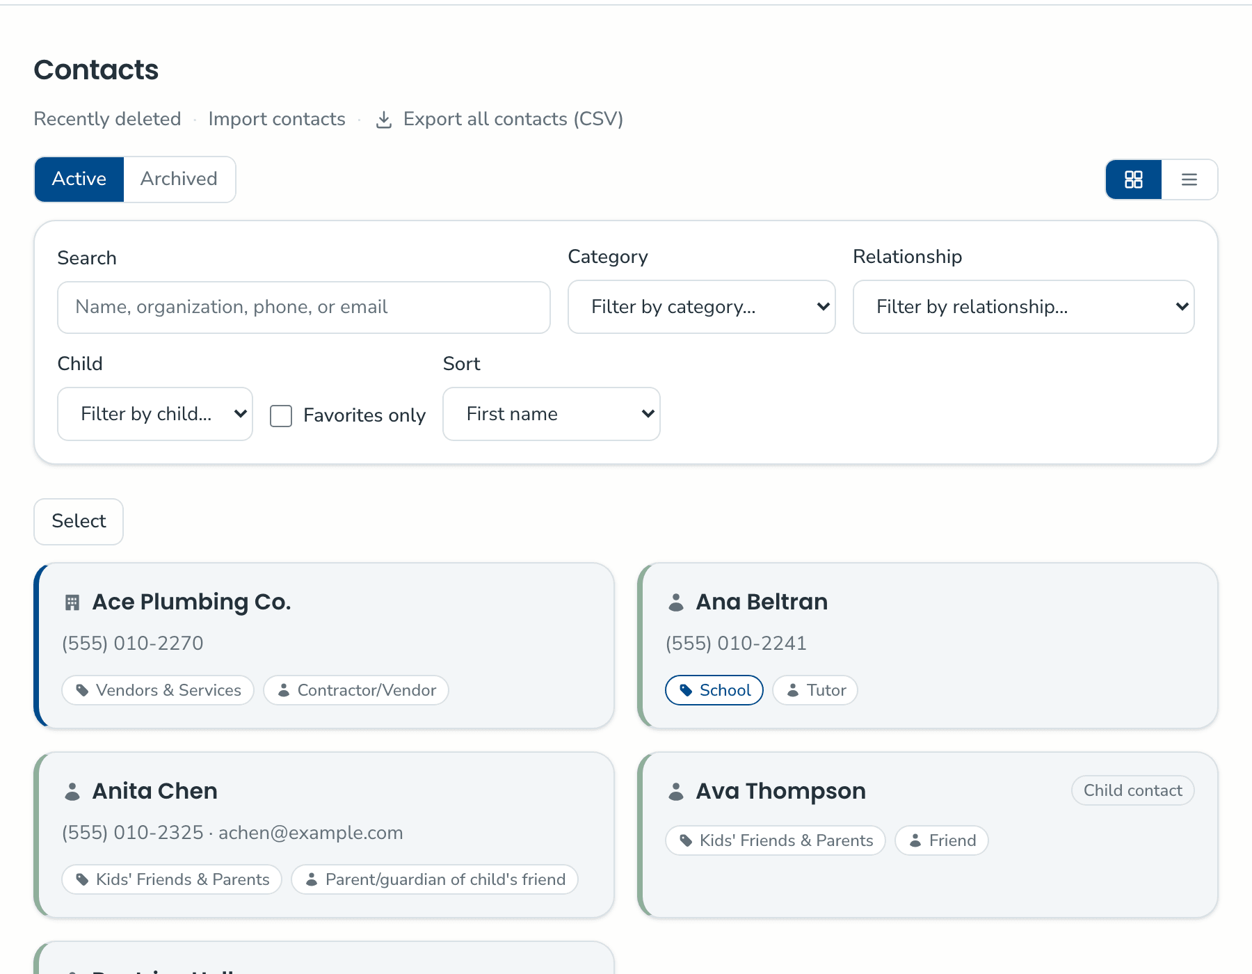
Task: Open Recently deleted contacts
Action: pyautogui.click(x=107, y=119)
